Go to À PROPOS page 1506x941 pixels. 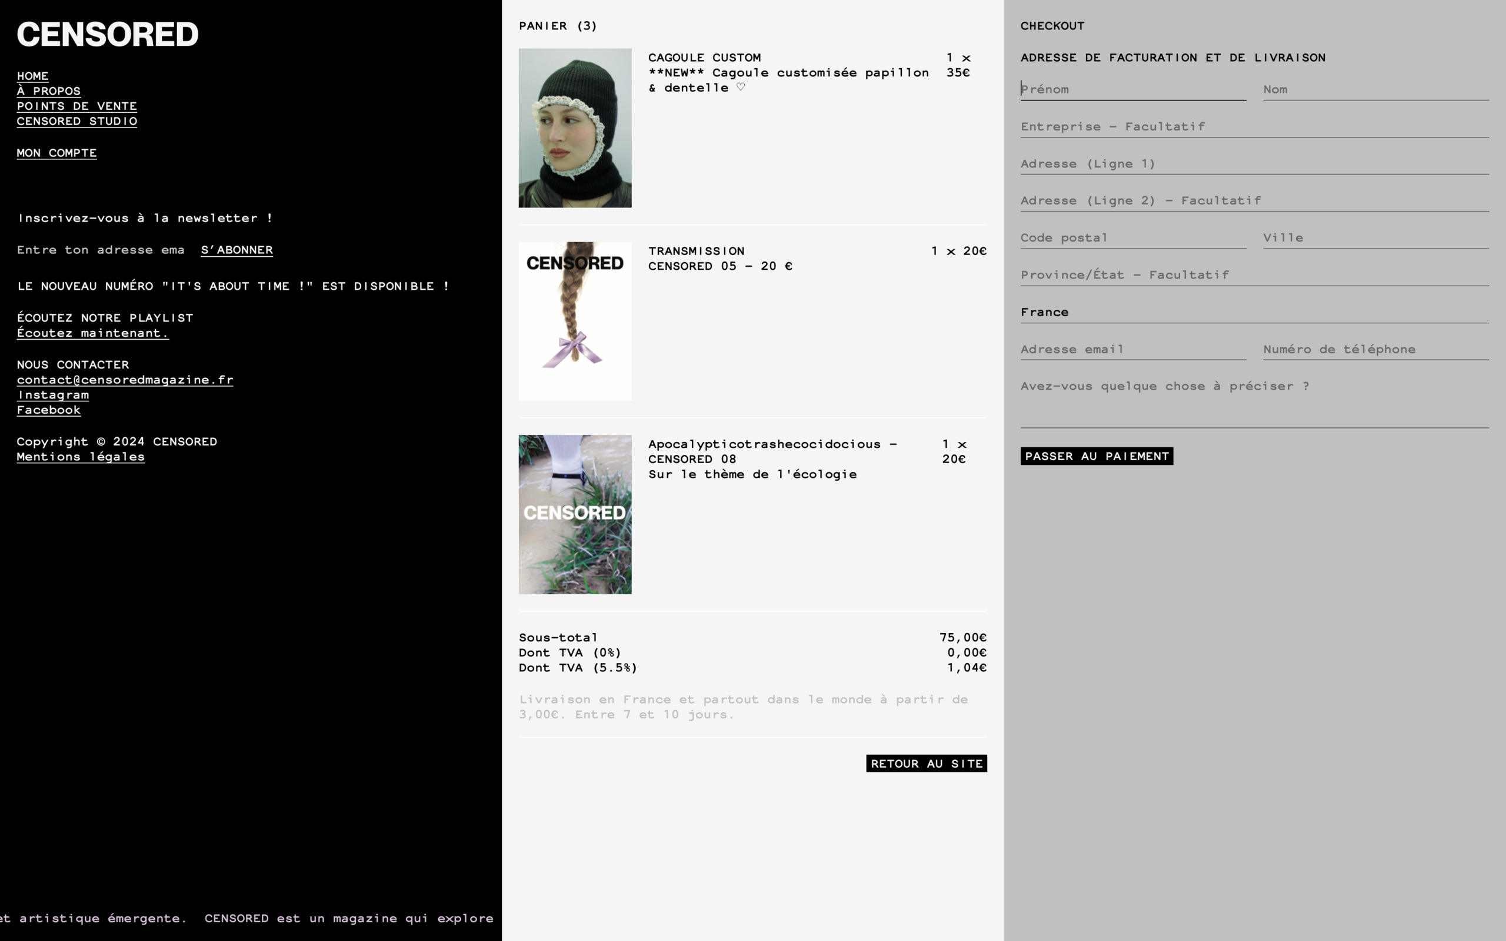pyautogui.click(x=49, y=91)
